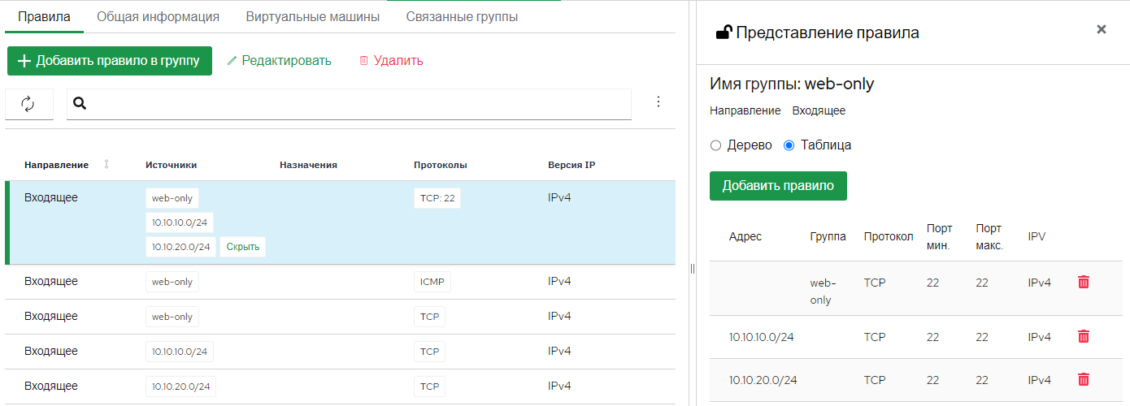This screenshot has height=406, width=1130.
Task: Delete the web-only TCP 22 rule
Action: click(x=1083, y=282)
